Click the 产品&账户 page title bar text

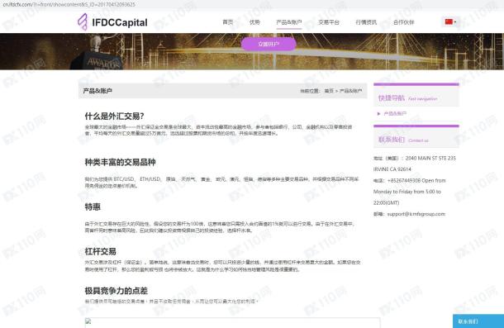click(x=97, y=91)
